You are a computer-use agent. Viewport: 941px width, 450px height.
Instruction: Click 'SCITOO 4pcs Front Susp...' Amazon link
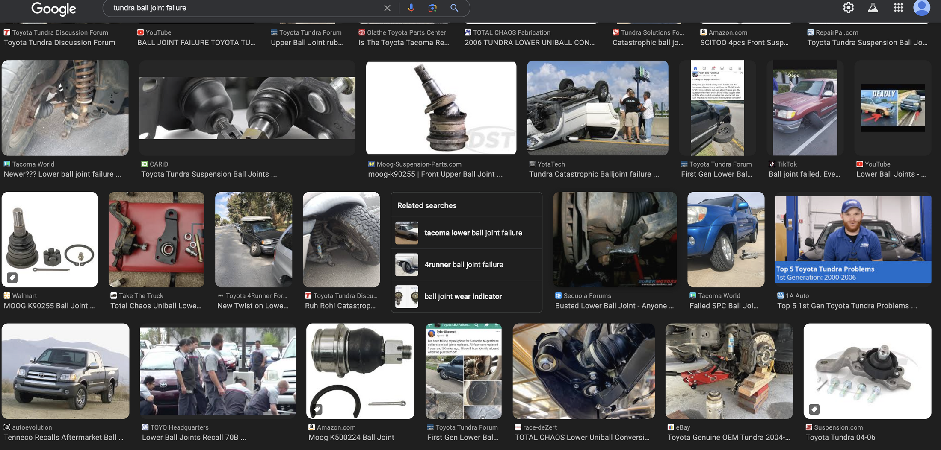point(744,43)
